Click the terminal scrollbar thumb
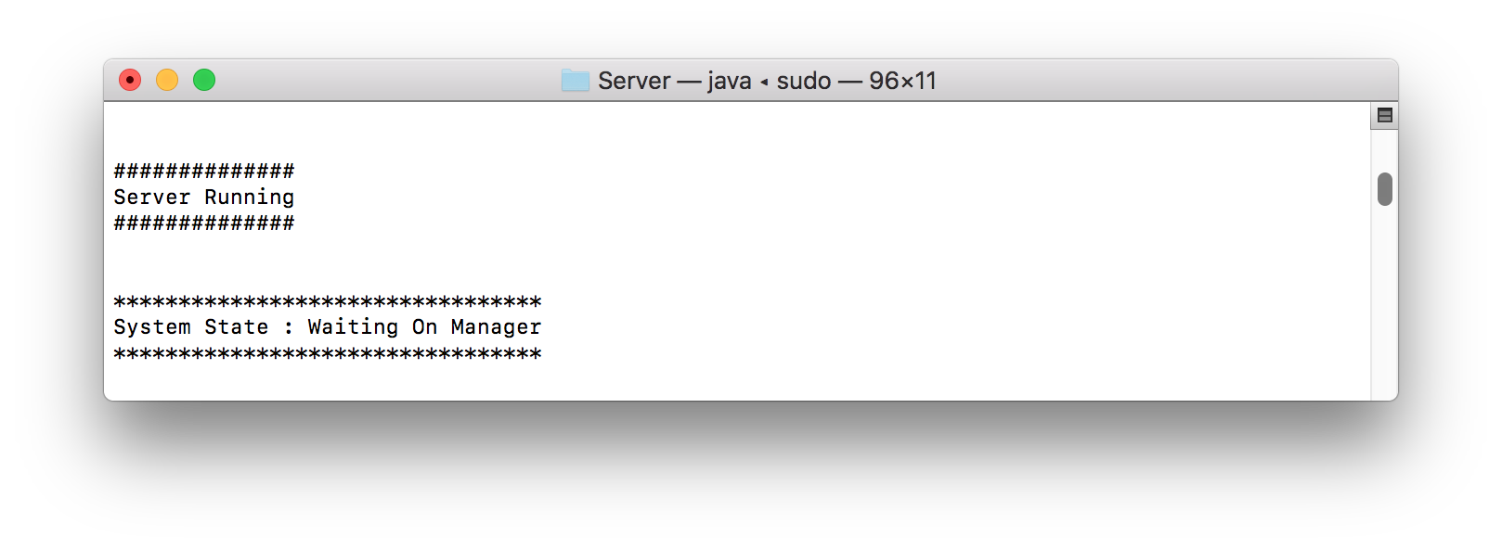 pyautogui.click(x=1384, y=189)
